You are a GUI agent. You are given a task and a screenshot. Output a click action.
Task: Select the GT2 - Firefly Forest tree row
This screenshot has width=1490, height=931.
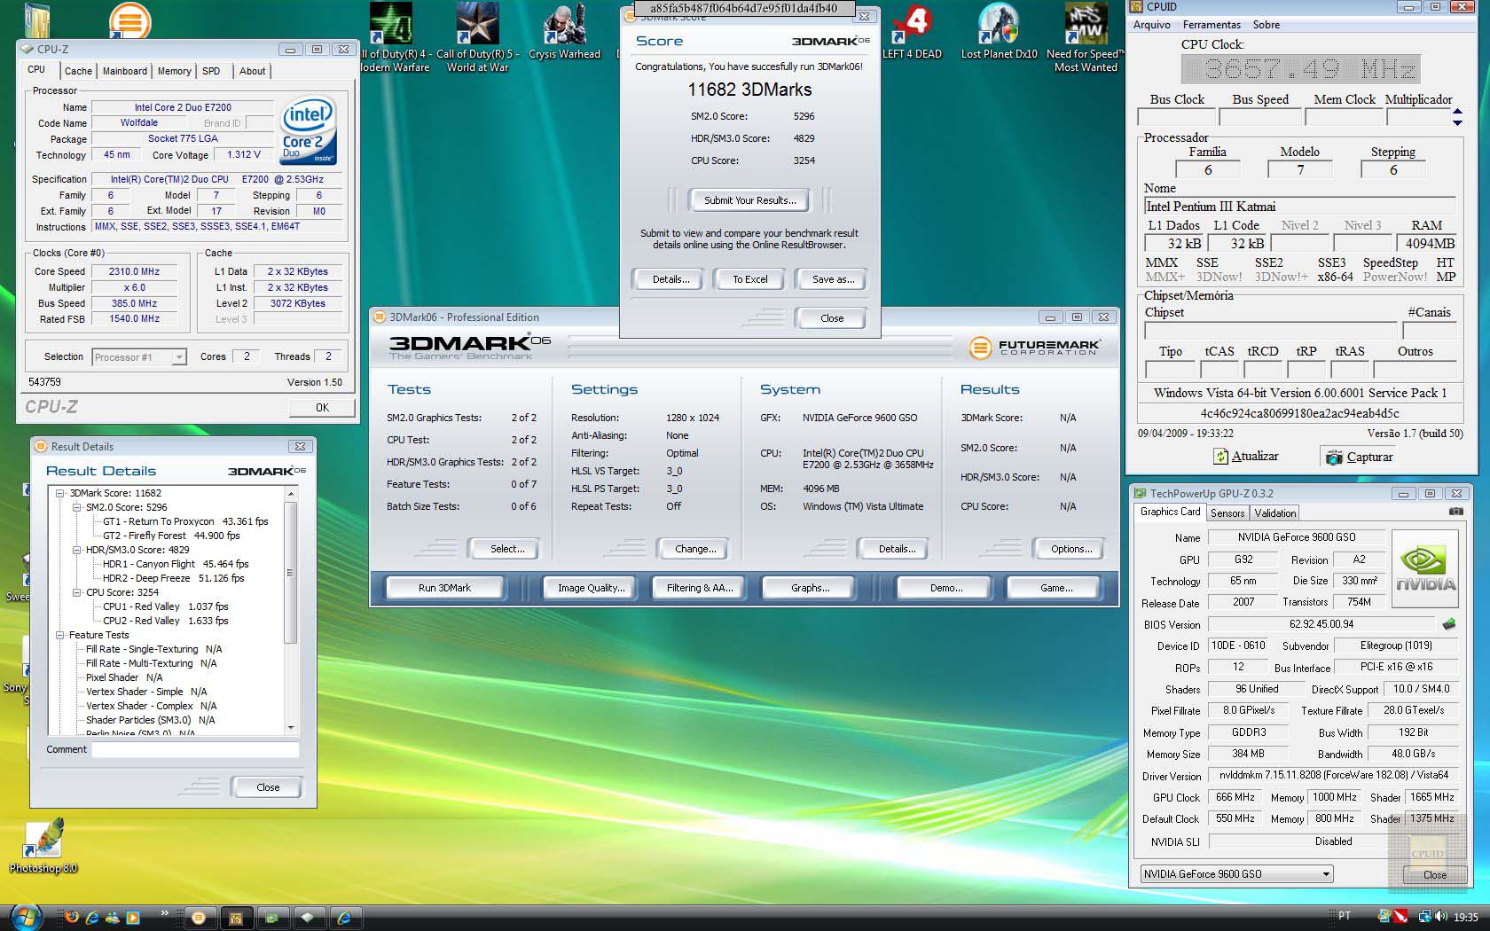pyautogui.click(x=171, y=536)
